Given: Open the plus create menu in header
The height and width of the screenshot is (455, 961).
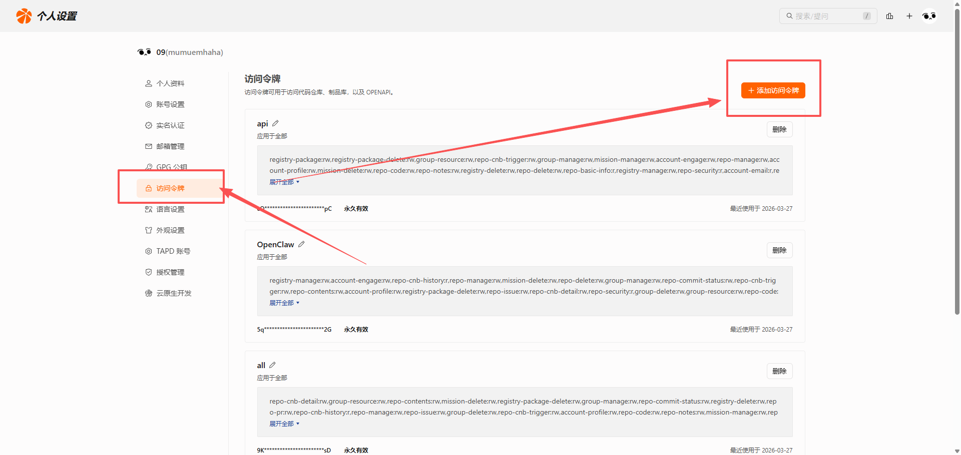Looking at the screenshot, I should click(x=909, y=16).
